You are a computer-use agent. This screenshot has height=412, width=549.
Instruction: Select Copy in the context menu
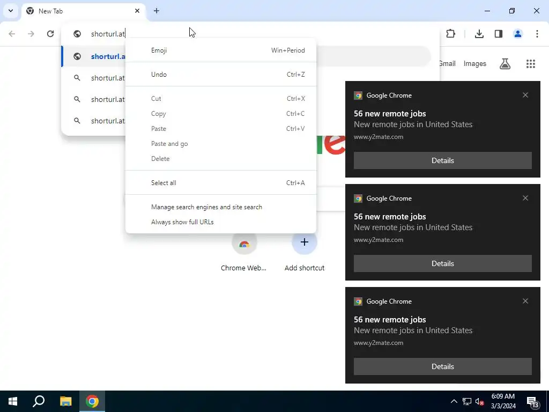pyautogui.click(x=221, y=114)
